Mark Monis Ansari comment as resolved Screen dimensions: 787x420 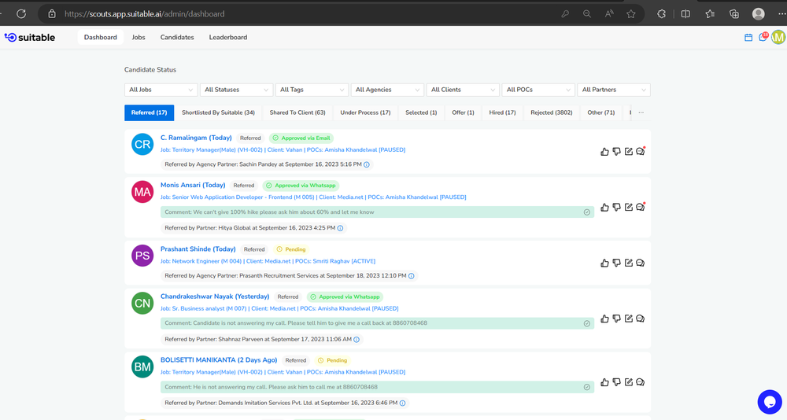(x=587, y=212)
